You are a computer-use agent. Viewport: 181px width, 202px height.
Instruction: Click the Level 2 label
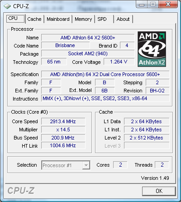click(x=113, y=138)
